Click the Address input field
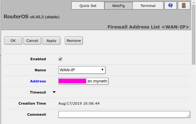This screenshot has width=196, height=124. tap(83, 81)
